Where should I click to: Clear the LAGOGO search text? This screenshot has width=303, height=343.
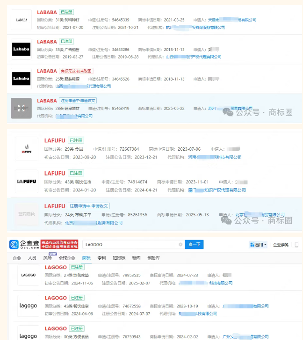[180, 245]
